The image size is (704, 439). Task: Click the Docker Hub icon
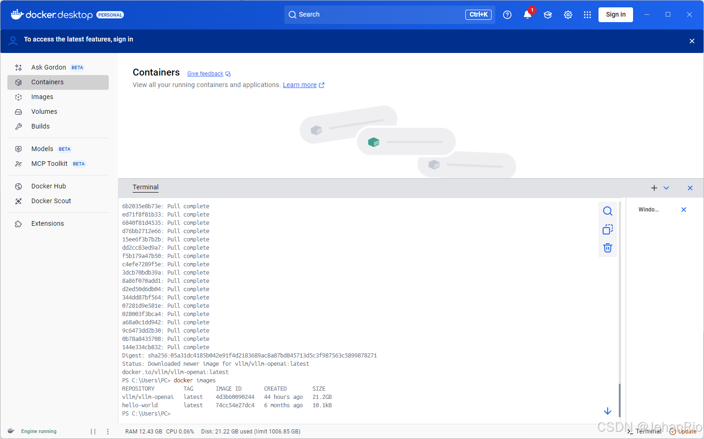tap(18, 186)
